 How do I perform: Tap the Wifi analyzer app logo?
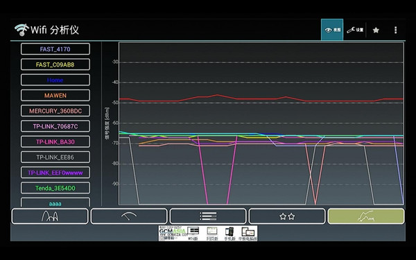pyautogui.click(x=21, y=30)
